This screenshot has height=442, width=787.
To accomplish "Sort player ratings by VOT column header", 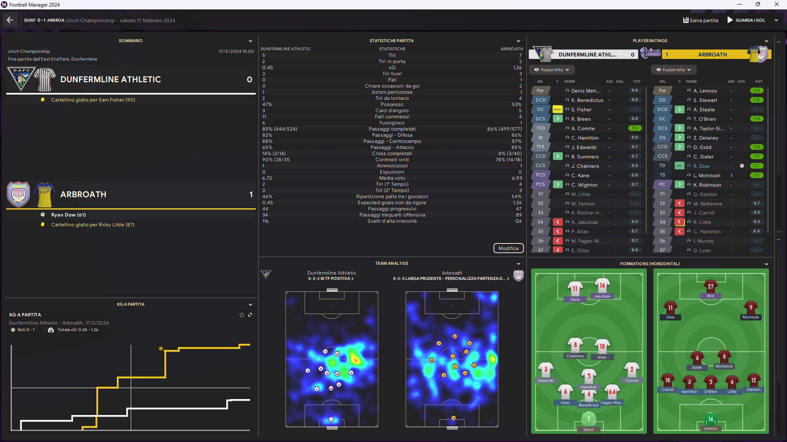I will coord(637,81).
